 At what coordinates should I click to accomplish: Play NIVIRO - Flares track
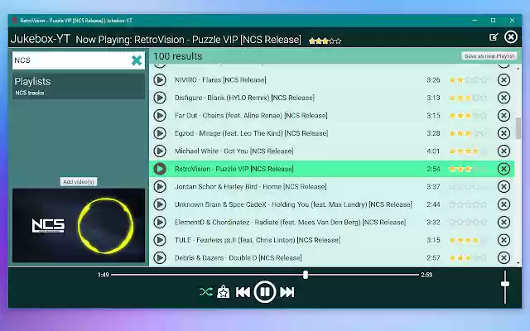(x=160, y=80)
